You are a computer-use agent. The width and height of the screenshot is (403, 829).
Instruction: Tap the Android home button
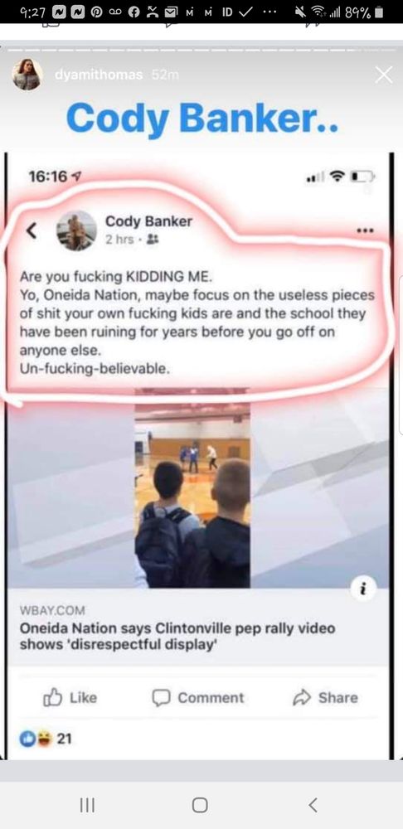click(200, 805)
